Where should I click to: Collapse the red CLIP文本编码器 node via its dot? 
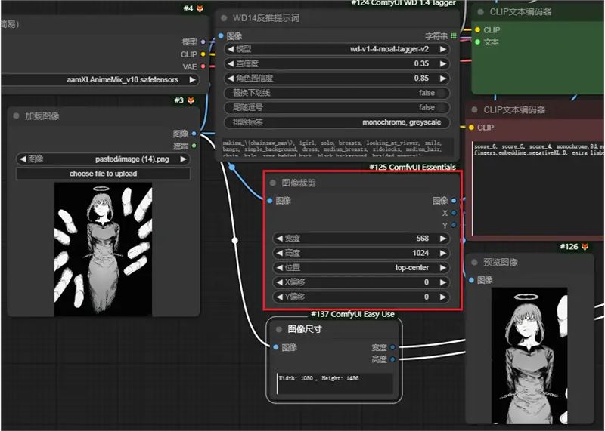pyautogui.click(x=475, y=109)
